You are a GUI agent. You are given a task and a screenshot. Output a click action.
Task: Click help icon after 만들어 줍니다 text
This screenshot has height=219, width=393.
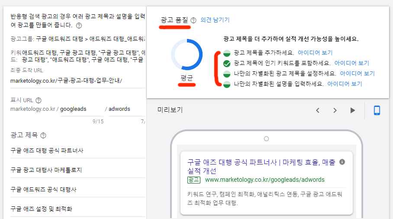pos(79,26)
